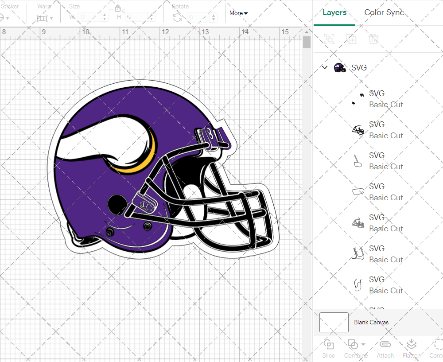Select the top SVG group thumbnail
Viewport: 443px width, 362px height.
340,68
